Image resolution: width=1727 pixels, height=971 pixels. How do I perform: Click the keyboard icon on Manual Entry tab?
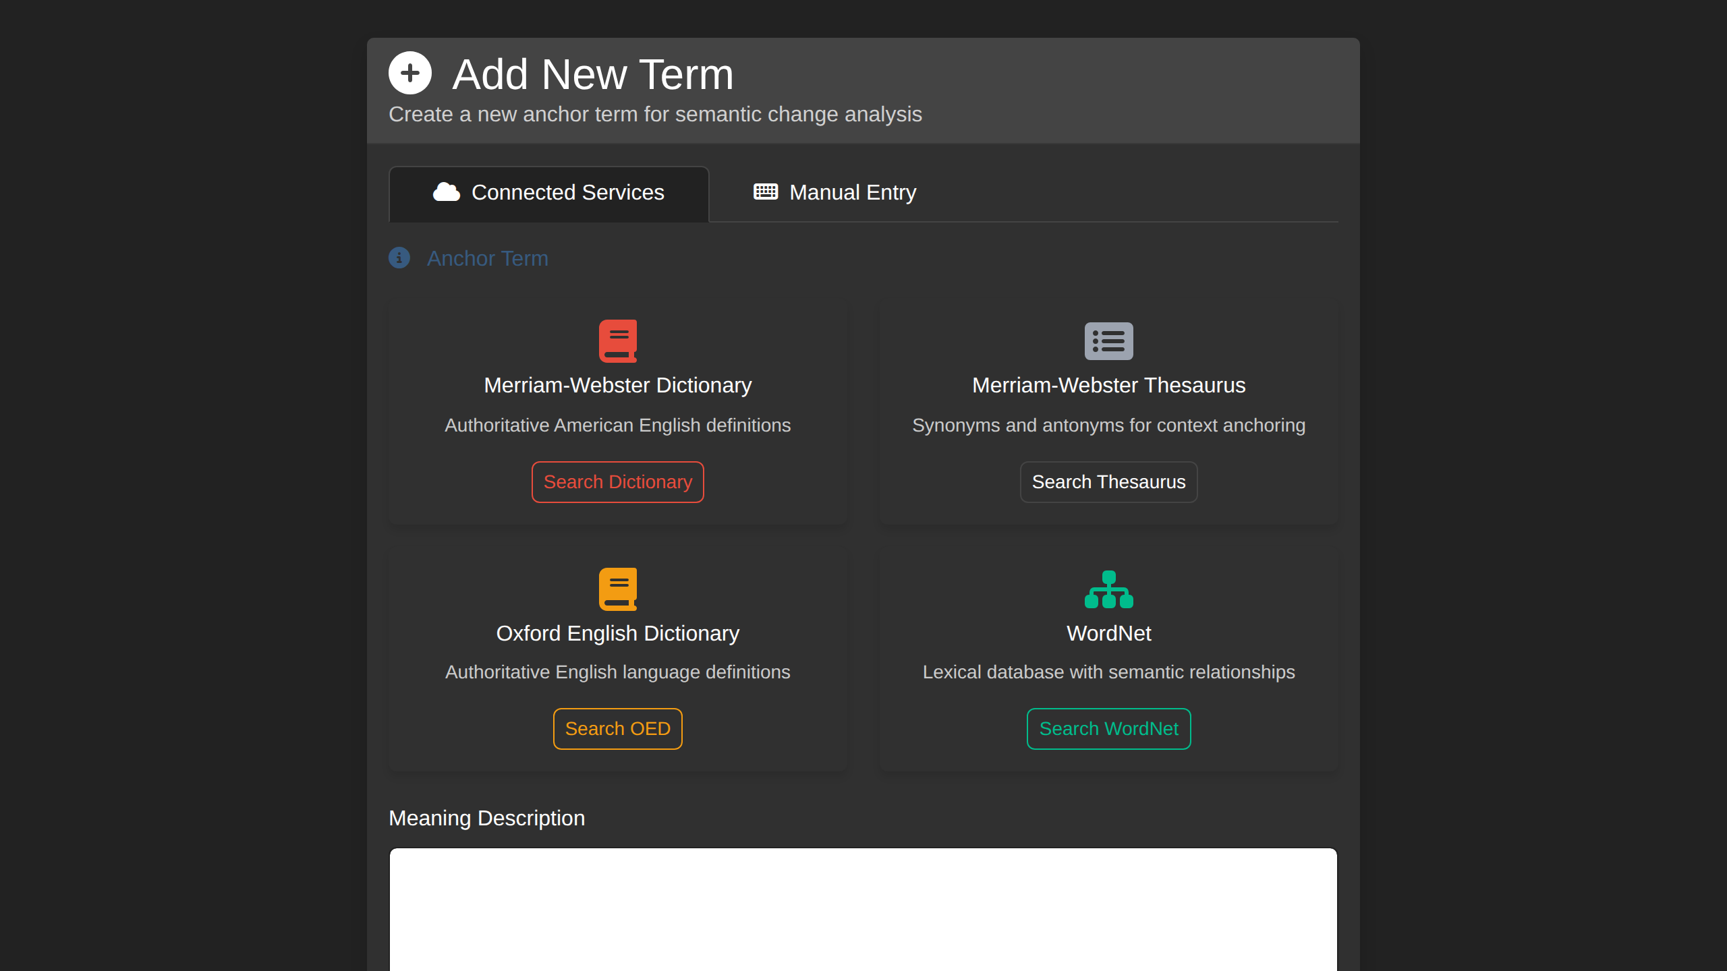(x=763, y=192)
